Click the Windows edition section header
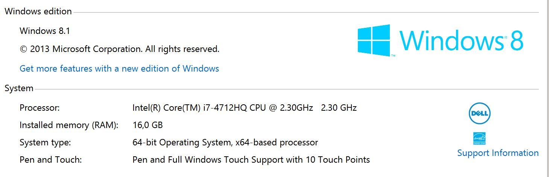This screenshot has height=177, width=549. click(x=38, y=11)
